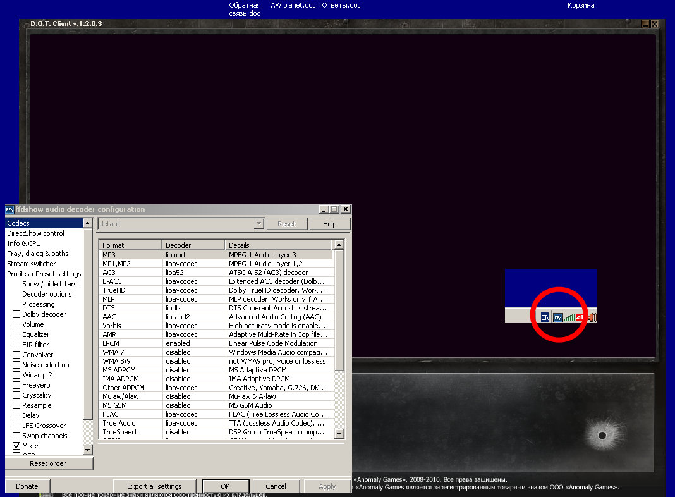The image size is (675, 497).
Task: Enable the Dolby decoder filter
Action: (16, 314)
